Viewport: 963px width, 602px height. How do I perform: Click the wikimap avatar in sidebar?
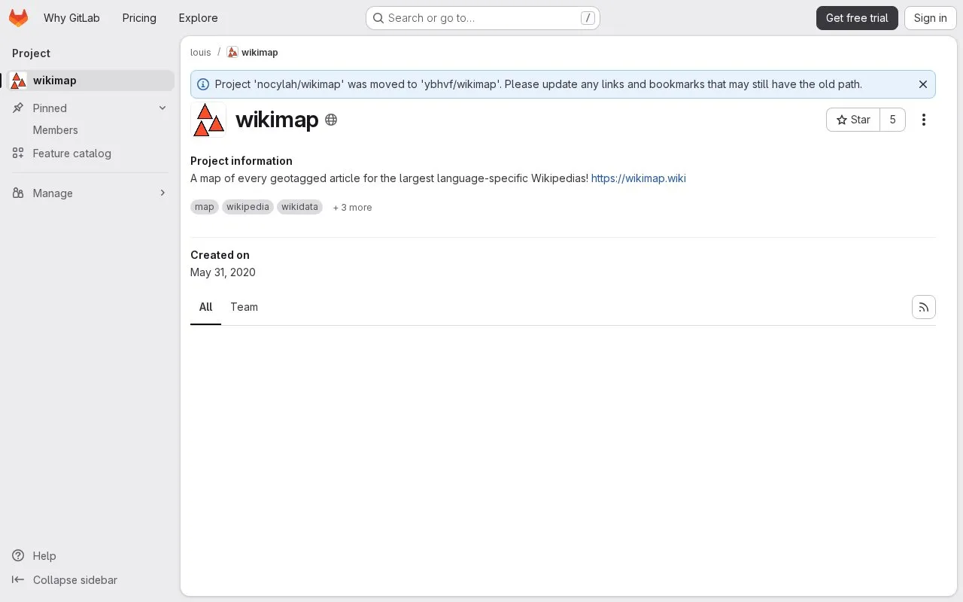[19, 81]
